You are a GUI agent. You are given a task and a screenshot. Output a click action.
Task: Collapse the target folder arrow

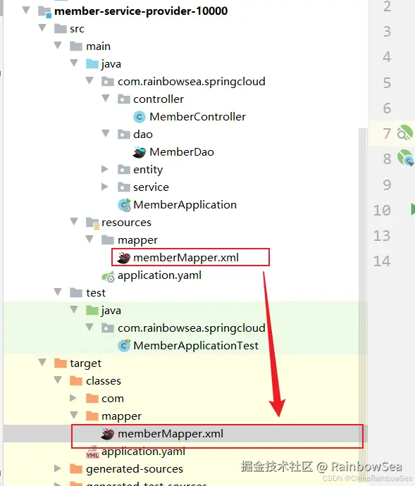(42, 362)
